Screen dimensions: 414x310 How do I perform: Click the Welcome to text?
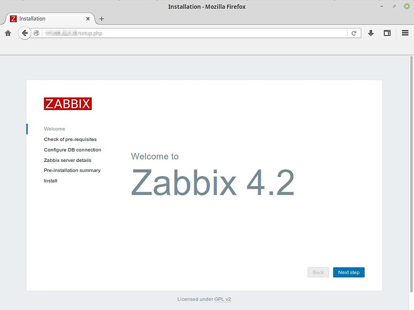coord(155,156)
